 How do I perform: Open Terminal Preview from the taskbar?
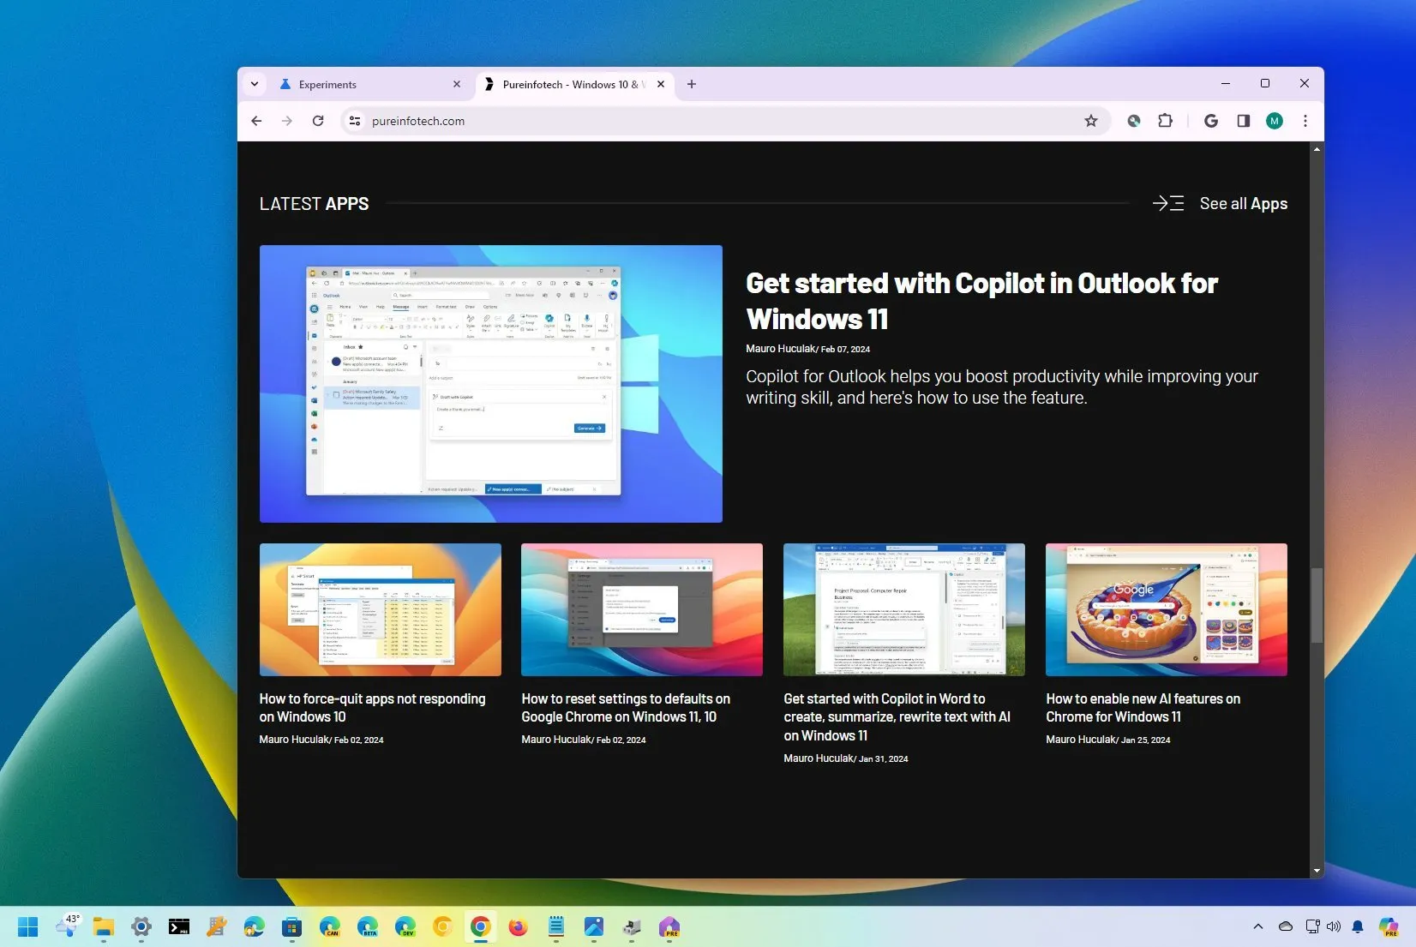click(x=179, y=926)
